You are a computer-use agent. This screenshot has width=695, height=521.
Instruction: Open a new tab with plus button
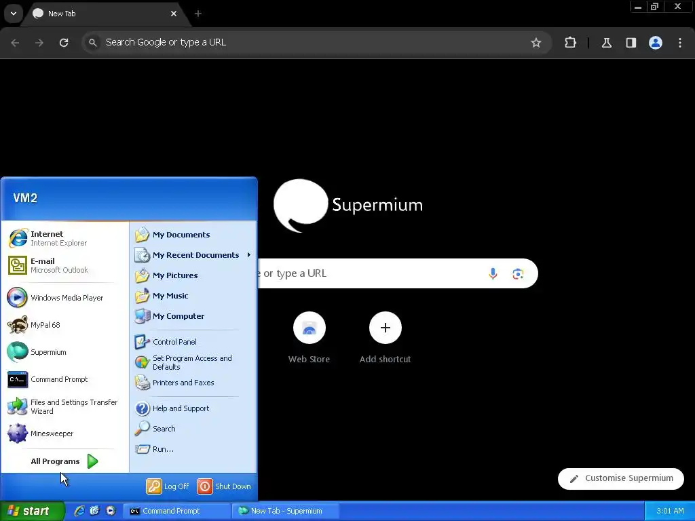pyautogui.click(x=198, y=14)
